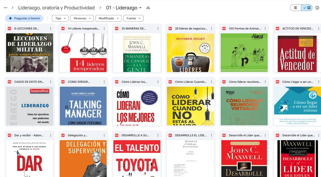Click PDF icon of 25 MANERAS DE file

[x=117, y=28]
